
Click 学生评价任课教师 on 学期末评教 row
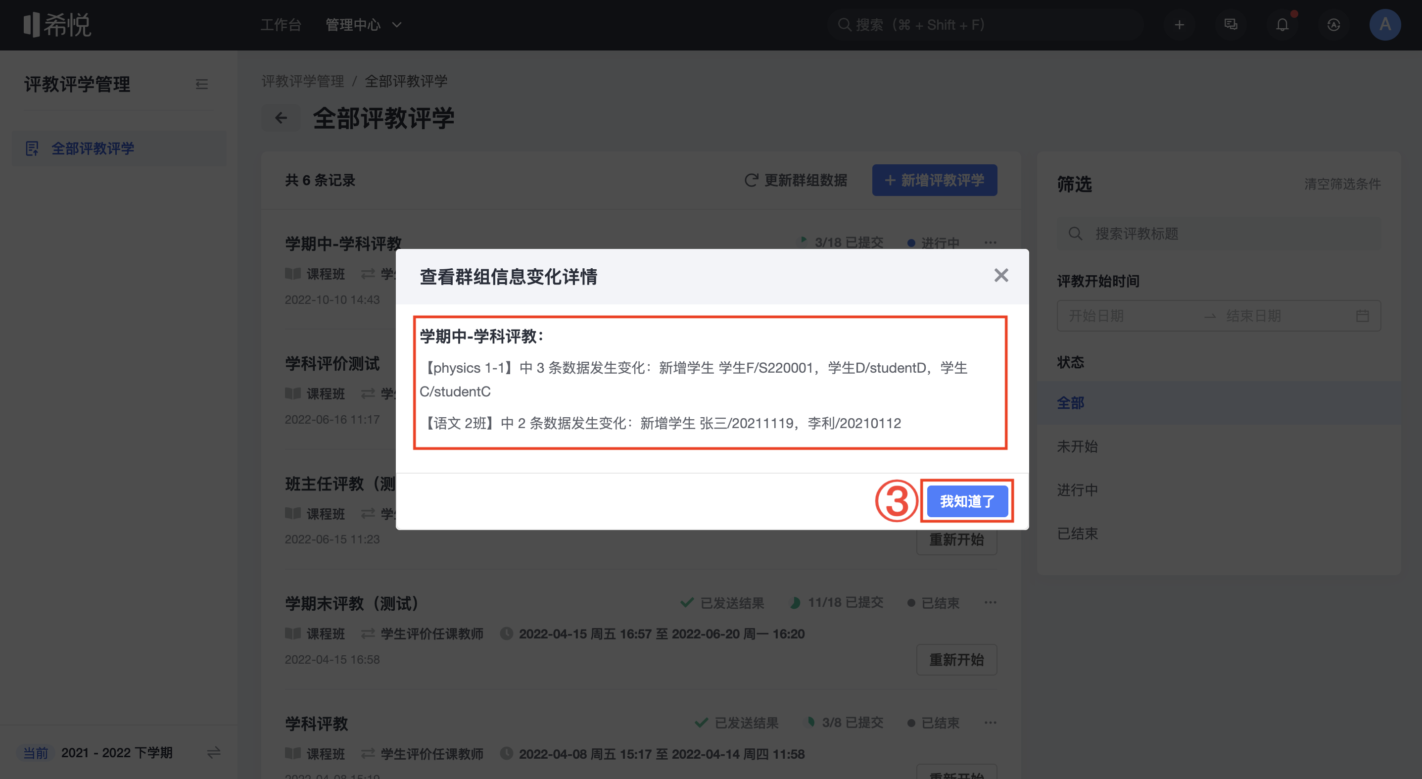tap(431, 633)
